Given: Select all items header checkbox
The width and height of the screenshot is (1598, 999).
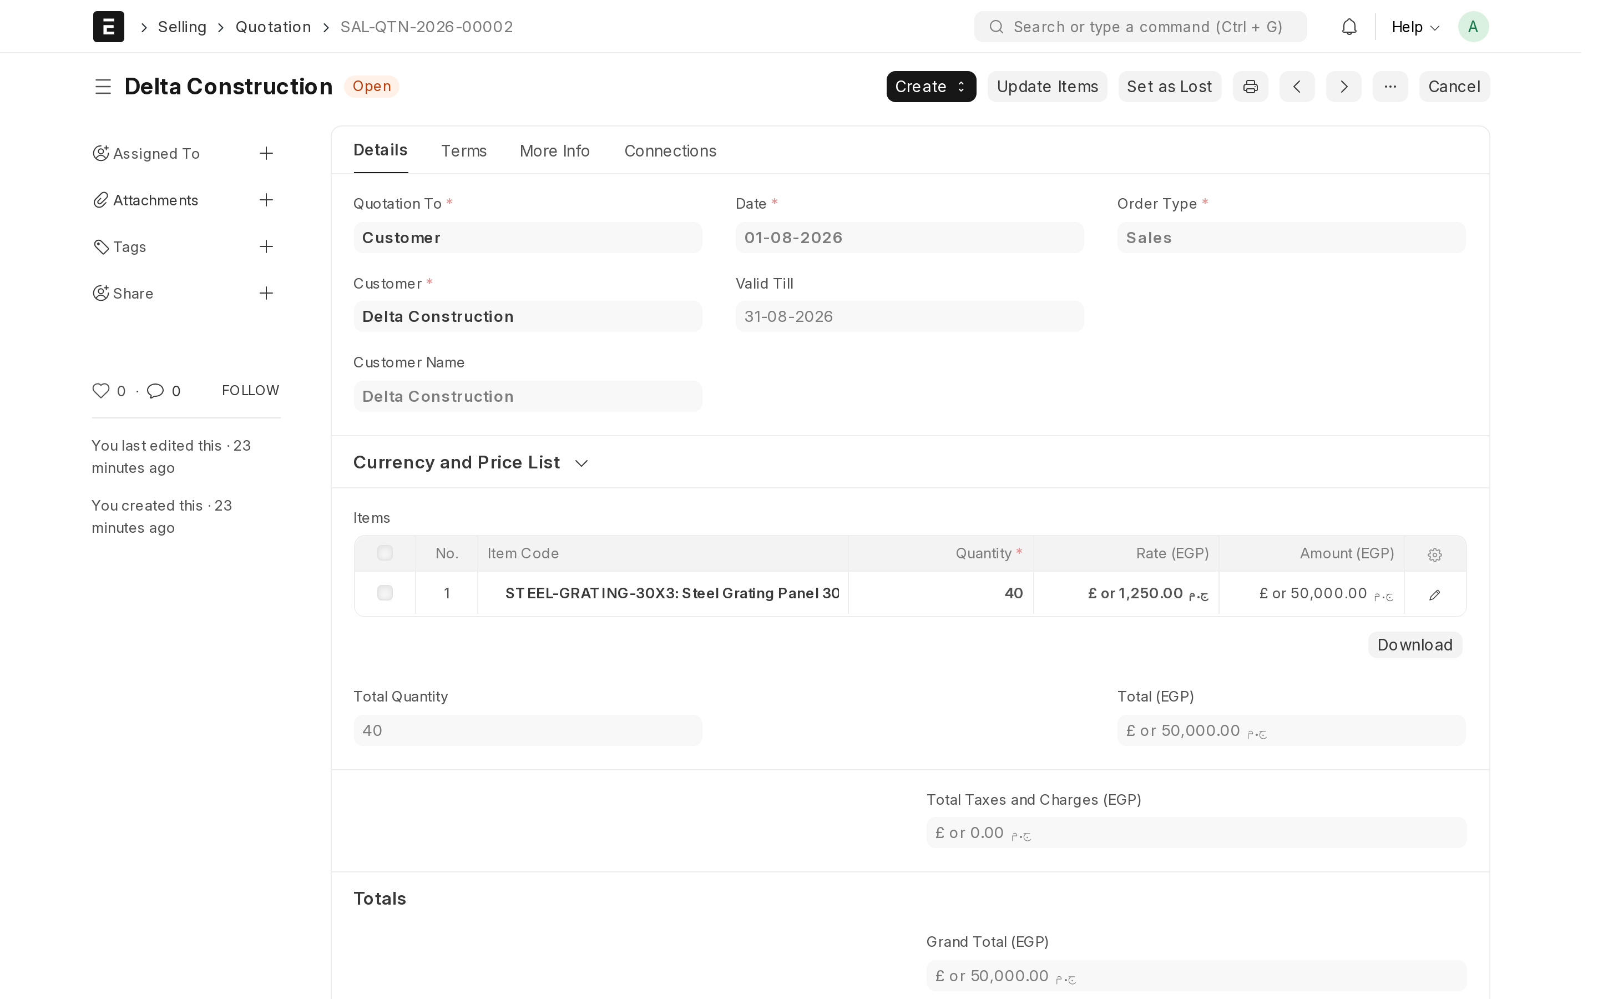Looking at the screenshot, I should pos(385,553).
